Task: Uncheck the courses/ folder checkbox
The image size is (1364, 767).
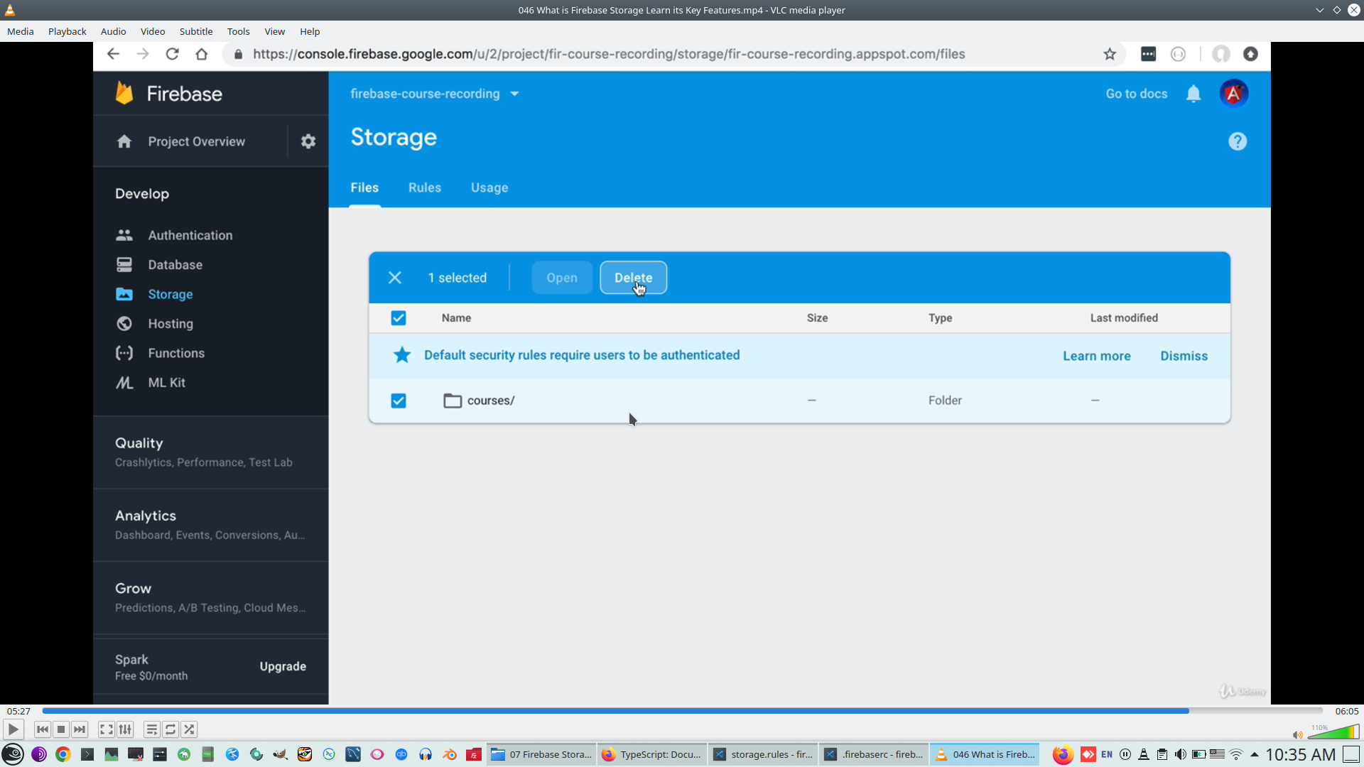Action: pos(399,401)
